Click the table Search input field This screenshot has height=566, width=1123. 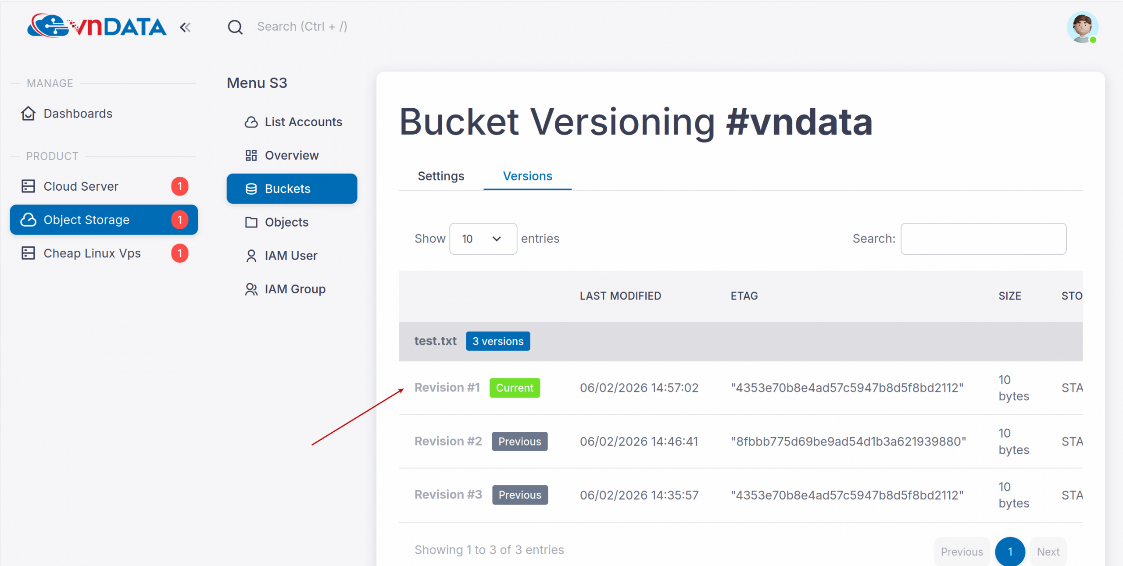point(983,239)
